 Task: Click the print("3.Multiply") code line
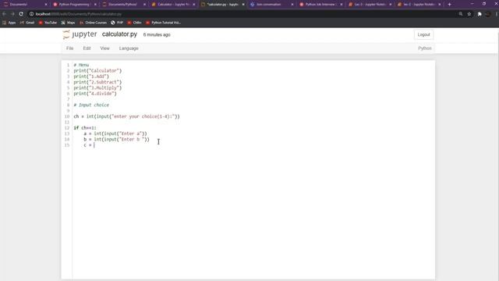click(x=97, y=88)
